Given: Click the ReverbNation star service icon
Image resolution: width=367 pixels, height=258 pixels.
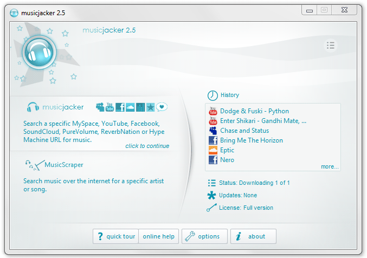Looking at the screenshot, I should [151, 107].
